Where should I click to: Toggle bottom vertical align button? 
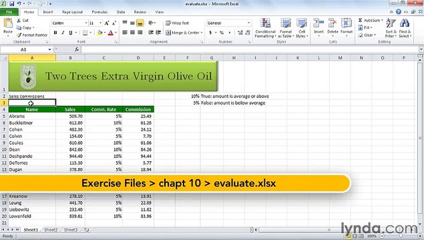(x=140, y=23)
